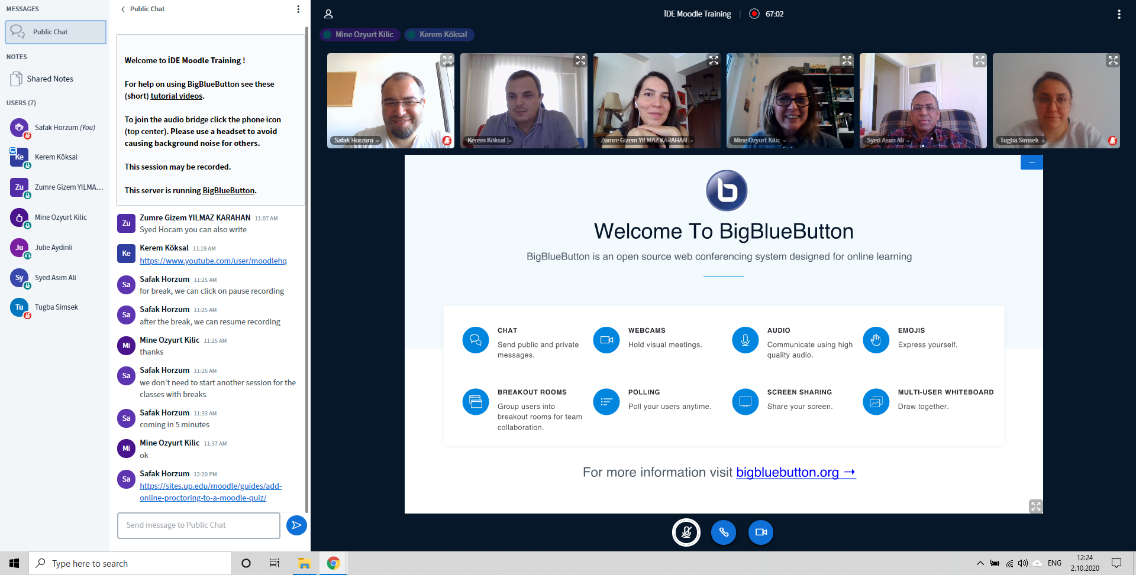Viewport: 1136px width, 575px height.
Task: Maximize Zumre Gizem's webcam
Action: coord(714,60)
